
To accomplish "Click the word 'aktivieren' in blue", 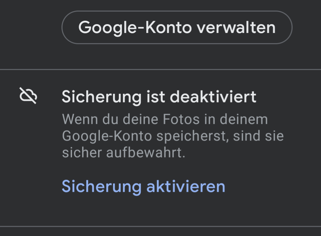I will 186,186.
